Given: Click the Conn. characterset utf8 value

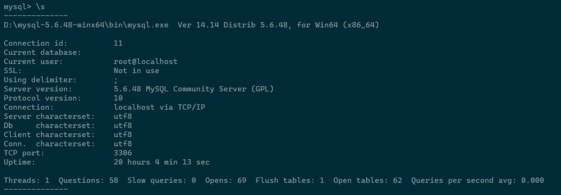Looking at the screenshot, I should [123, 144].
